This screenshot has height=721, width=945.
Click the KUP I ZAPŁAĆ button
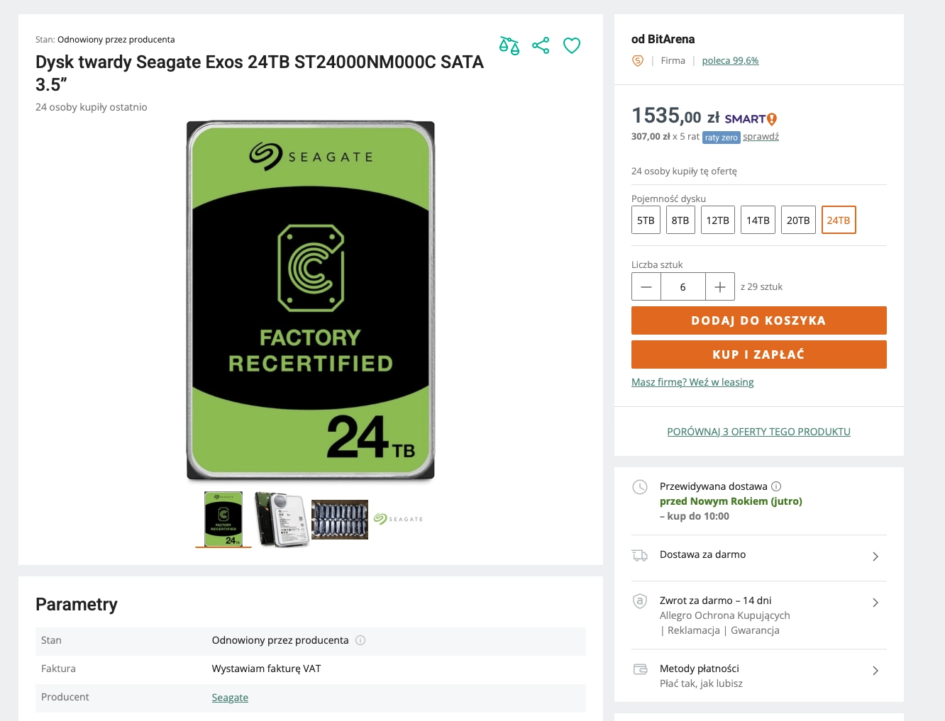[x=758, y=354]
